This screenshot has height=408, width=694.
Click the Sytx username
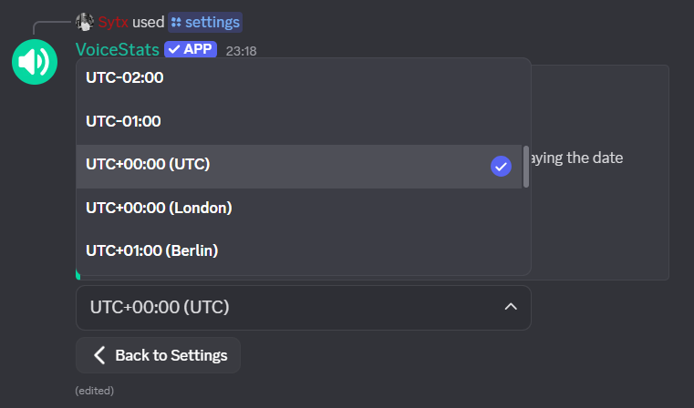(x=114, y=22)
